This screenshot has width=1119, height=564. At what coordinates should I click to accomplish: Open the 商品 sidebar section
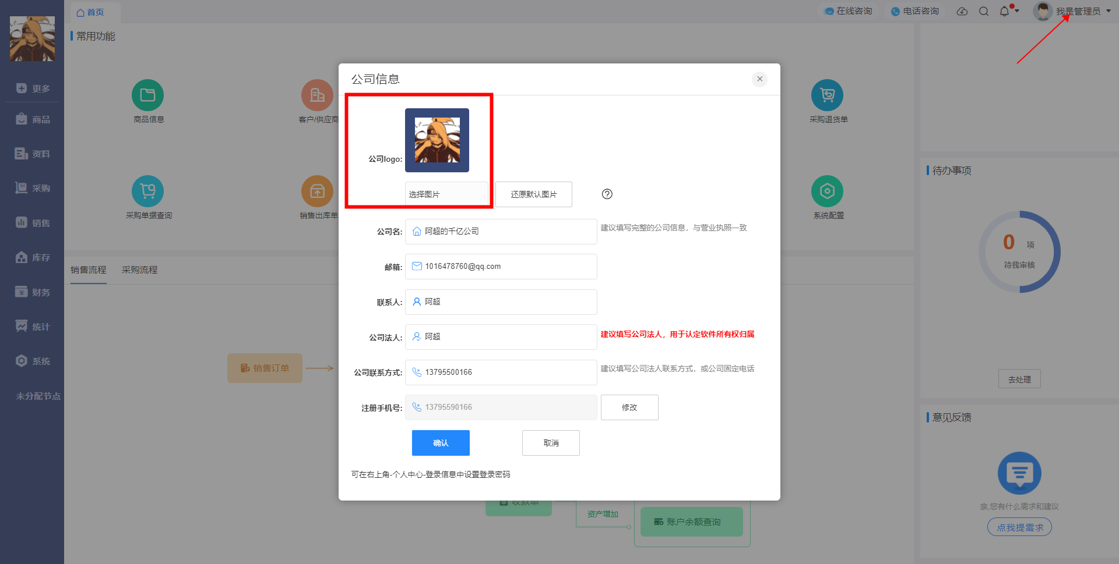[32, 119]
